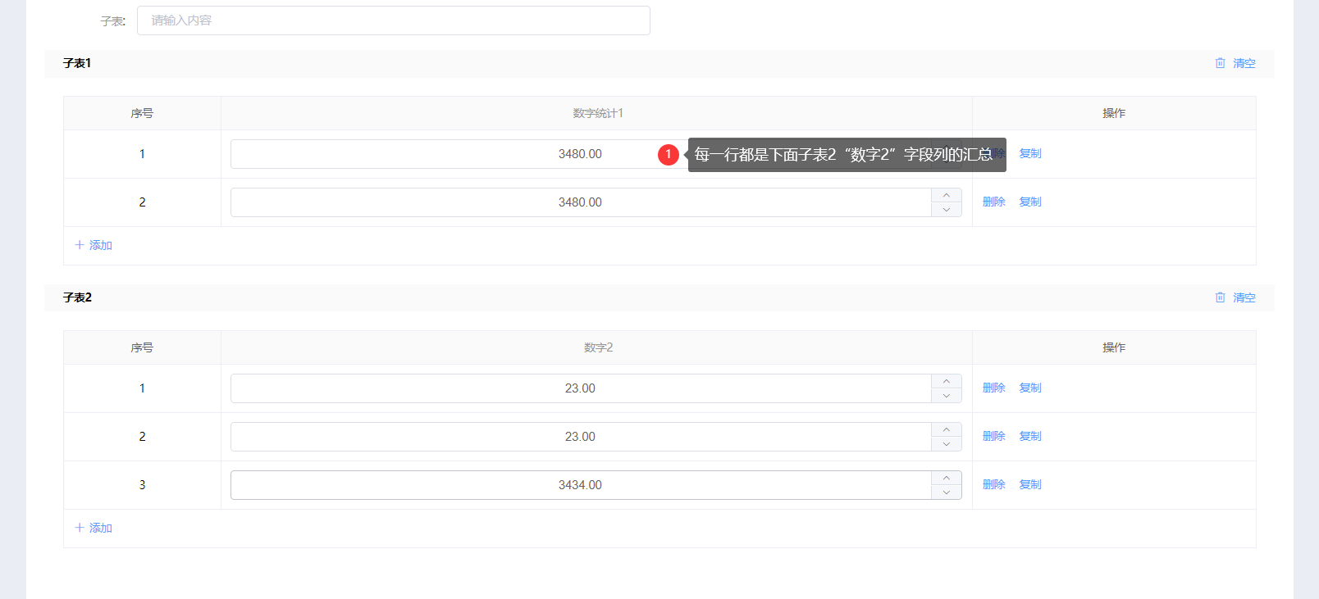This screenshot has height=599, width=1319.
Task: Copy row 1 of 子表2 via 复制
Action: (x=1030, y=388)
